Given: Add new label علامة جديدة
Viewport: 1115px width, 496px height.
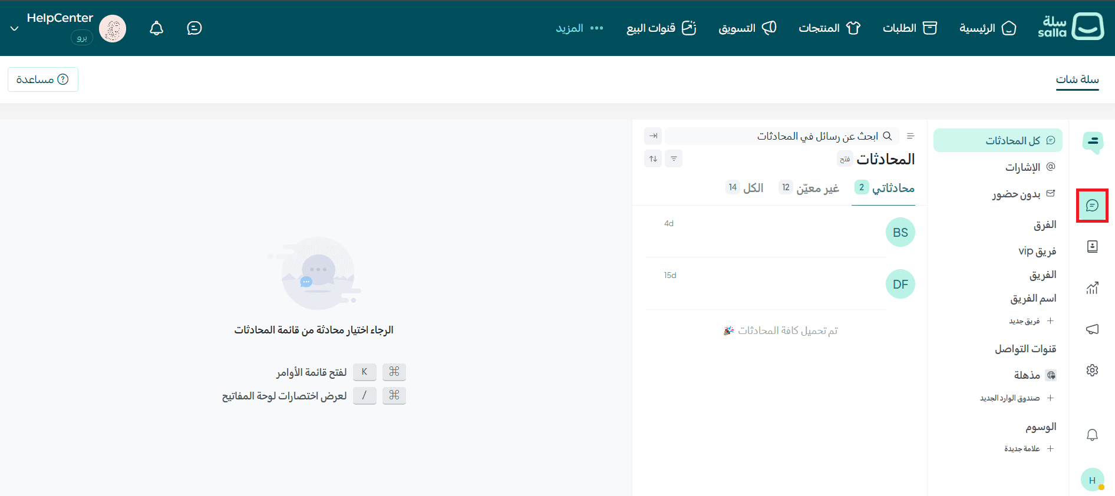Looking at the screenshot, I should [x=1029, y=449].
